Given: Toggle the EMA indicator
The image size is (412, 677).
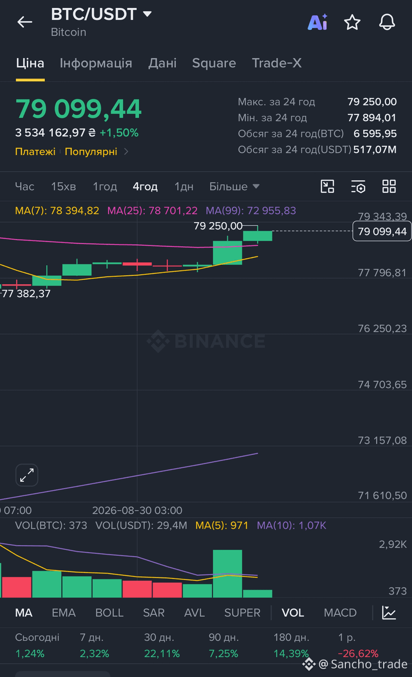Looking at the screenshot, I should tap(64, 613).
